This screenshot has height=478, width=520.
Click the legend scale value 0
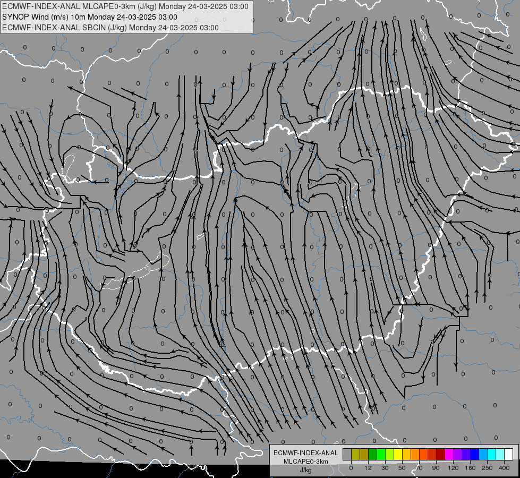pos(351,468)
